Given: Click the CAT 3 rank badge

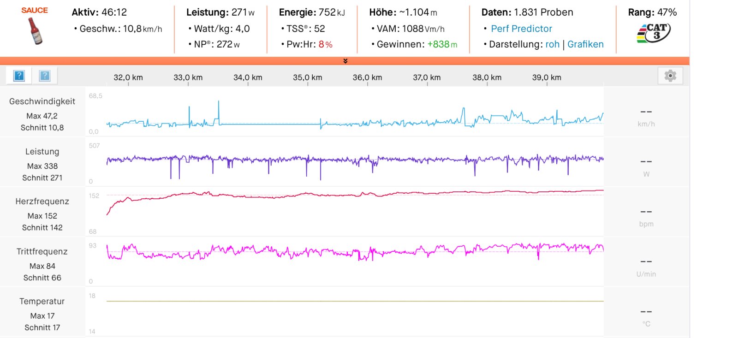Looking at the screenshot, I should (x=653, y=33).
